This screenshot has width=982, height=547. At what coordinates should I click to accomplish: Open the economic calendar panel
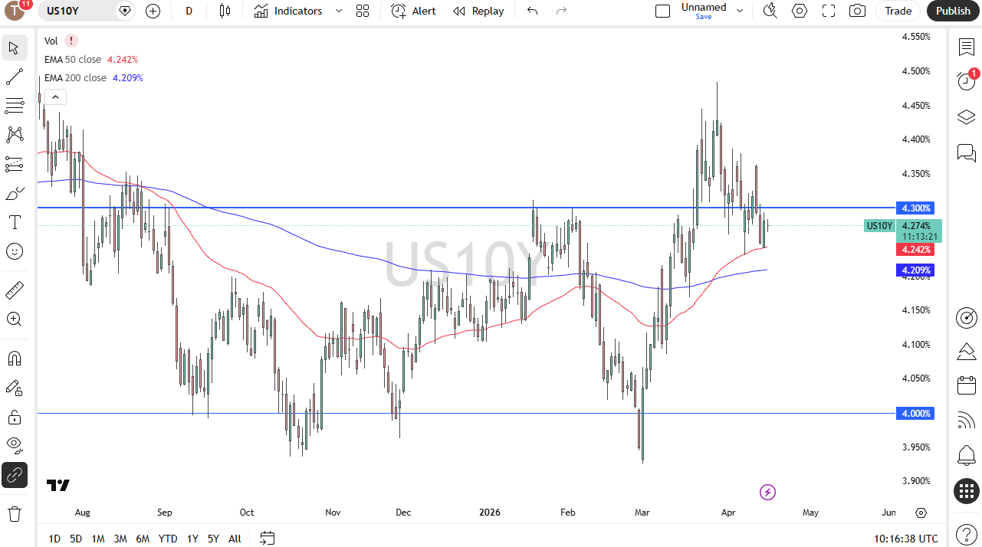966,385
